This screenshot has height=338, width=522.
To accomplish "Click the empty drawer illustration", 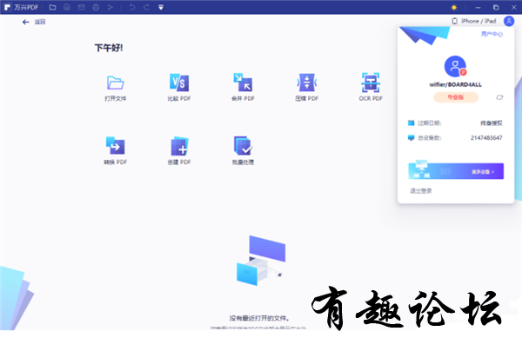I will [261, 261].
